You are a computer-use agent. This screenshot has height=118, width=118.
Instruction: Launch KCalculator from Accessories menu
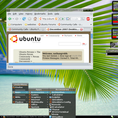[62, 107]
